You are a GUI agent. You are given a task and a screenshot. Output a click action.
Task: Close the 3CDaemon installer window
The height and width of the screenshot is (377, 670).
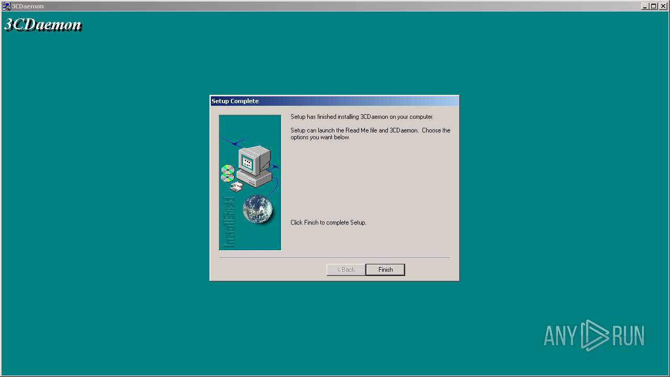(x=663, y=6)
